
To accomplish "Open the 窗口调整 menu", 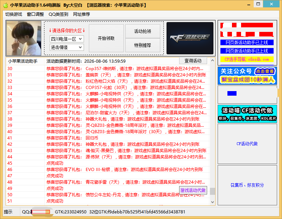I will (35, 14).
